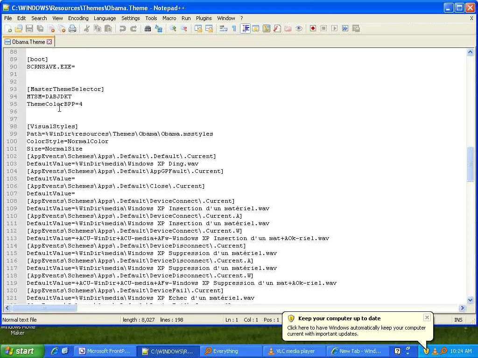The height and width of the screenshot is (358, 478).
Task: Save the file with the floppy disk icon
Action: point(29,28)
